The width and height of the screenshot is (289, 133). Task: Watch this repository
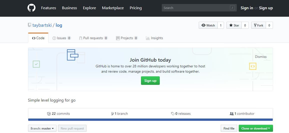208,25
